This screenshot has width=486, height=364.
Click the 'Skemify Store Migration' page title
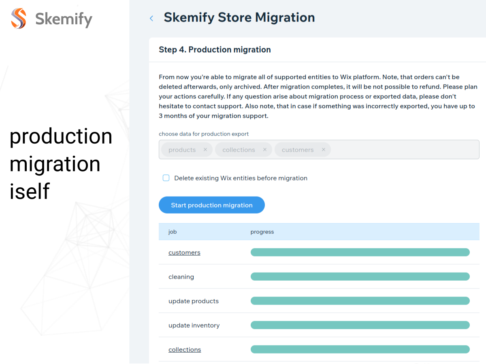click(x=239, y=17)
